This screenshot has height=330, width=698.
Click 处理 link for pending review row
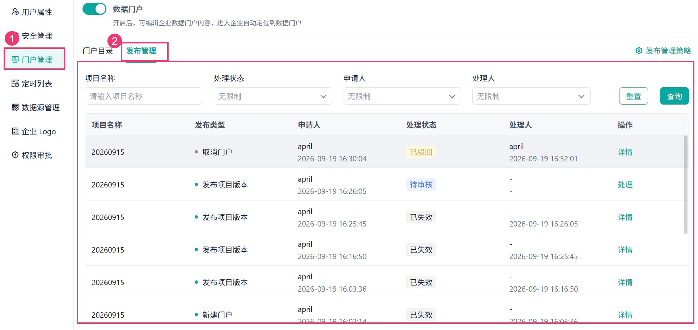[x=625, y=185]
